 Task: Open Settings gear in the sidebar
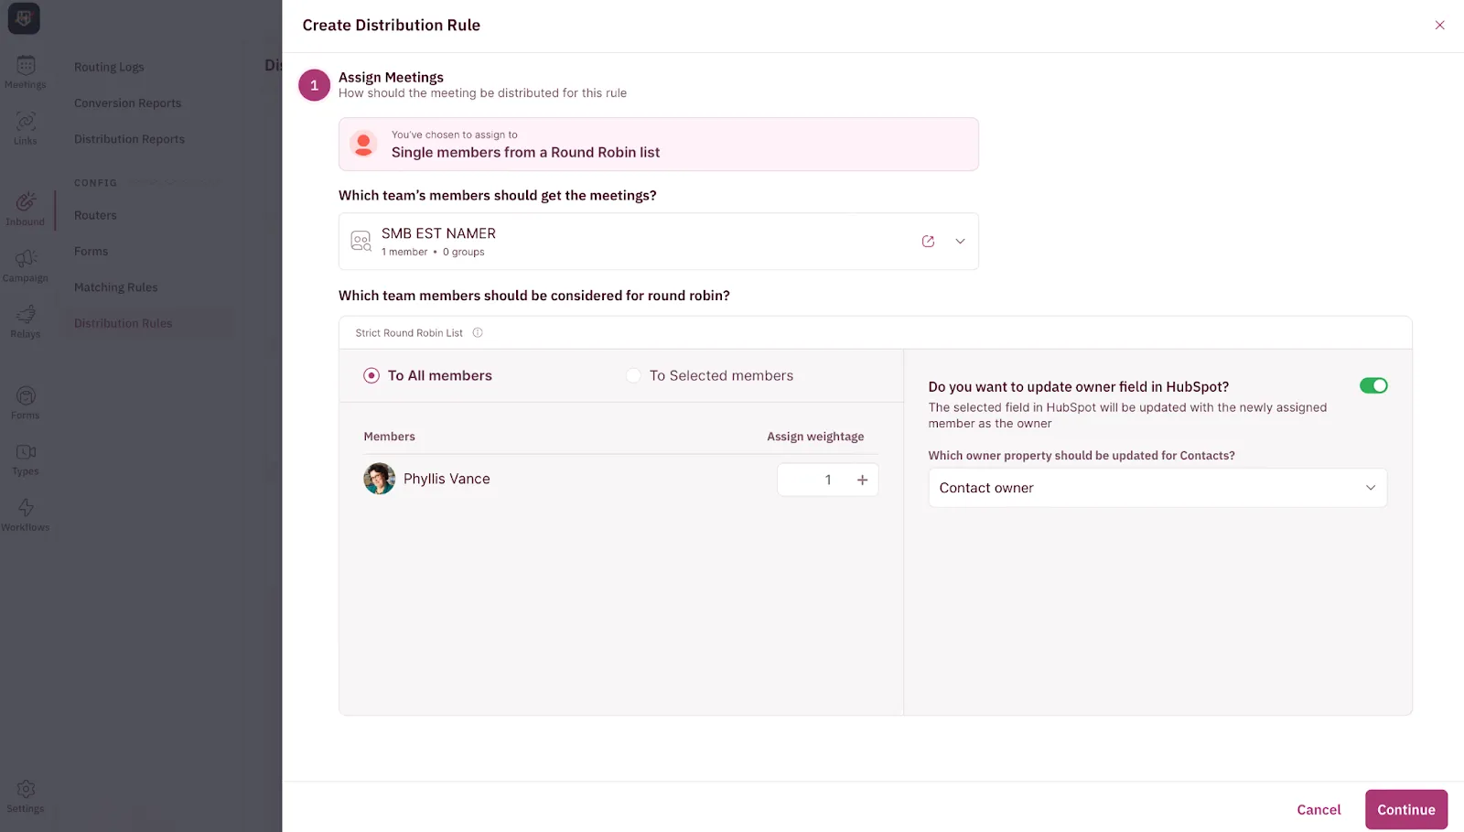point(26,795)
